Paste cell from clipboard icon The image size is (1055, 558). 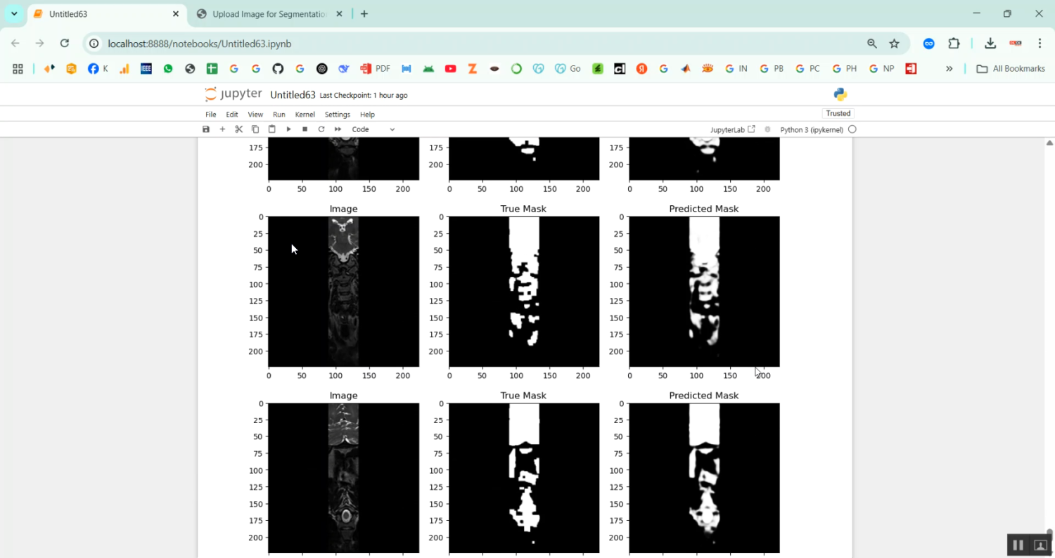[x=271, y=129]
